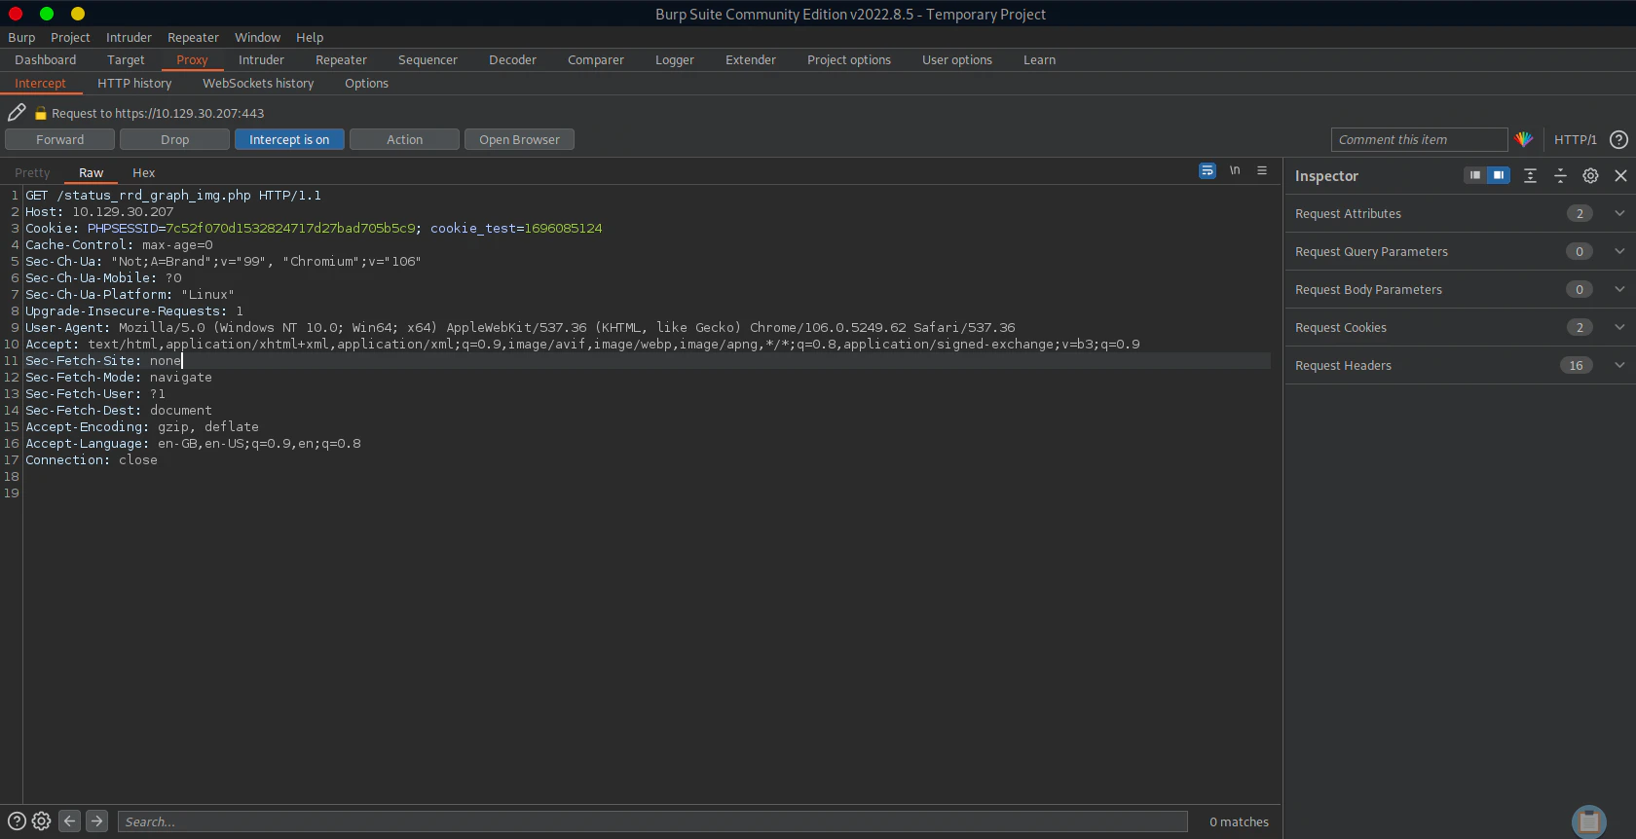
Task: Open search settings gear at bottom
Action: 41,821
